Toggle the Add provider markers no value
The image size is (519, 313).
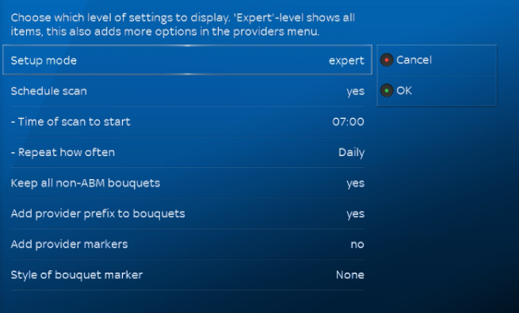[x=357, y=245]
